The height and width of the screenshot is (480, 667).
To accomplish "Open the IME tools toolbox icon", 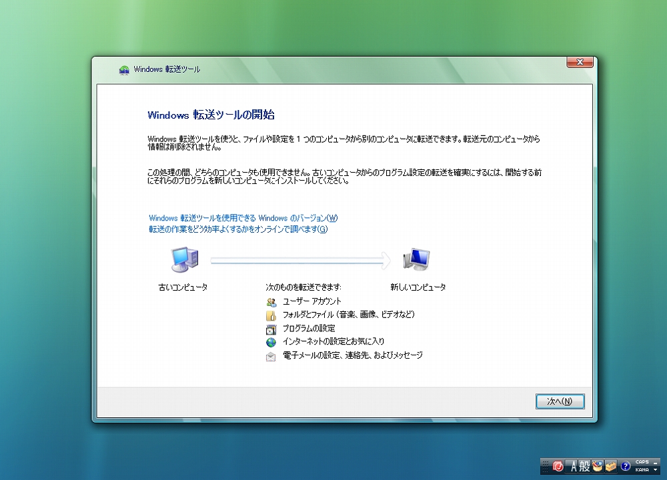I will point(610,466).
